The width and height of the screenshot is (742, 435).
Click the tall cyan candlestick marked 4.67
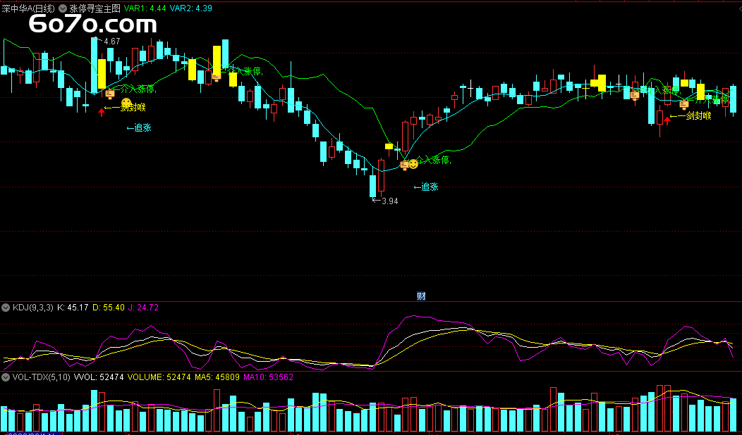[x=95, y=65]
